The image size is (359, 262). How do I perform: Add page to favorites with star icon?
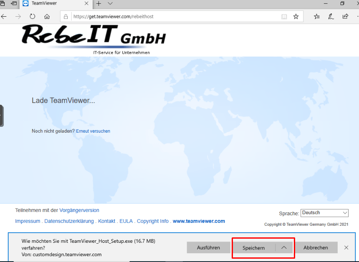[296, 16]
